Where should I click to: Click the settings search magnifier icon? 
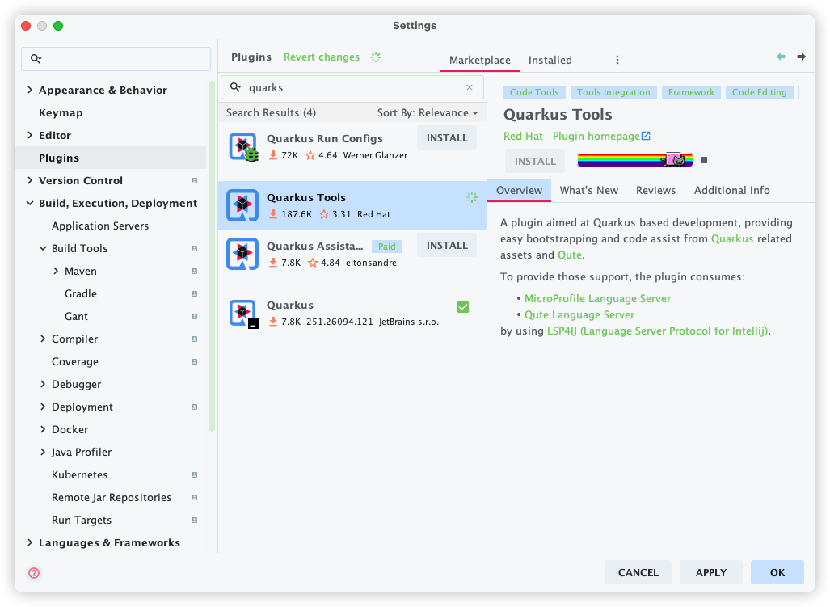pyautogui.click(x=36, y=59)
